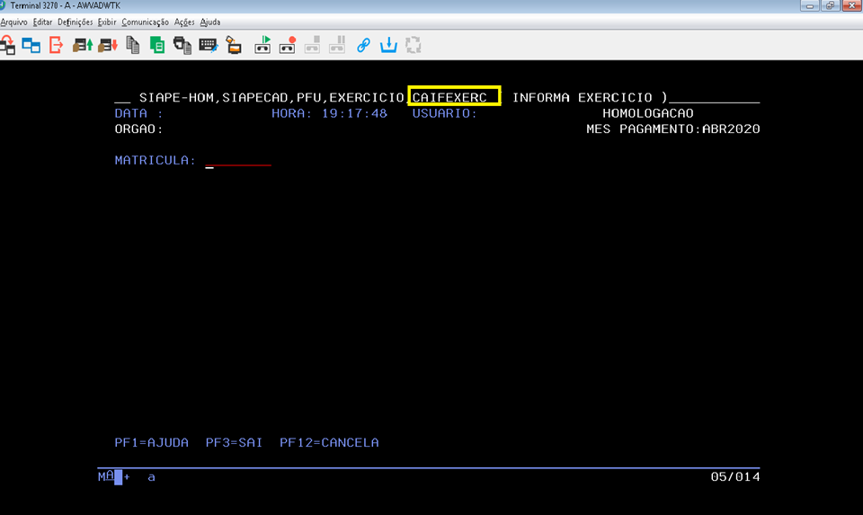Click the record macro icon
The image size is (863, 515).
pyautogui.click(x=288, y=44)
